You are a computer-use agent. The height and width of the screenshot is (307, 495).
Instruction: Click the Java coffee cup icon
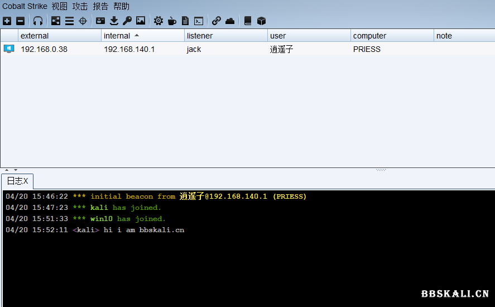(x=172, y=21)
